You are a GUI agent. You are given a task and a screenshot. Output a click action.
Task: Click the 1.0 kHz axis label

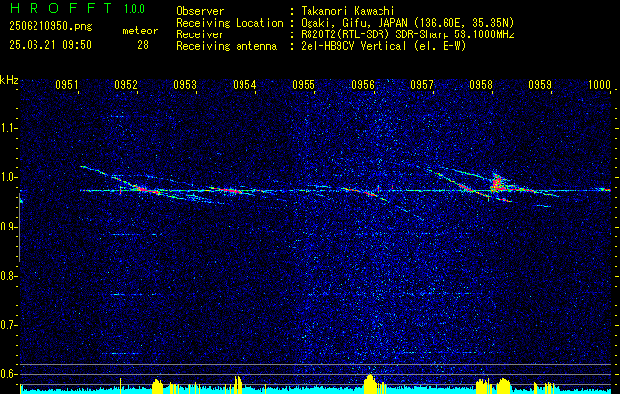coord(8,177)
